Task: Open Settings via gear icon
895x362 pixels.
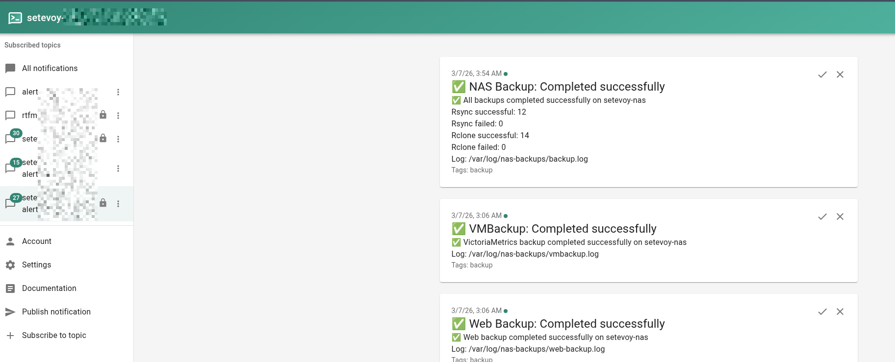Action: coord(10,265)
